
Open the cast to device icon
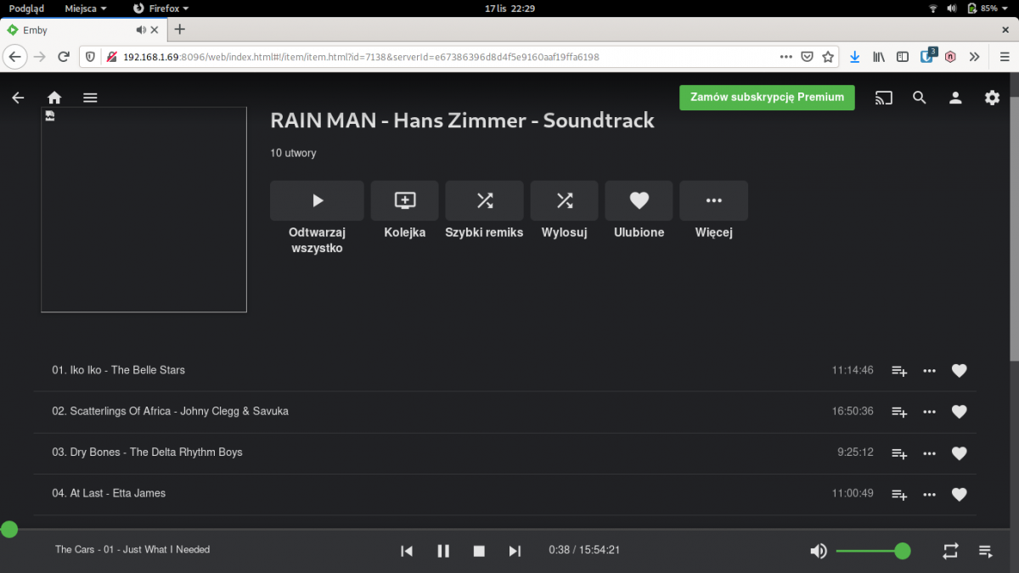pyautogui.click(x=884, y=98)
